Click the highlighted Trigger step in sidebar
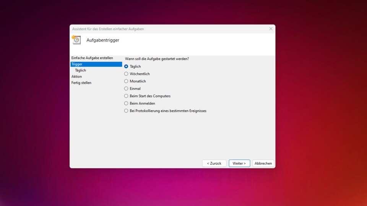Viewport: 367px width, 206px height. [96, 64]
